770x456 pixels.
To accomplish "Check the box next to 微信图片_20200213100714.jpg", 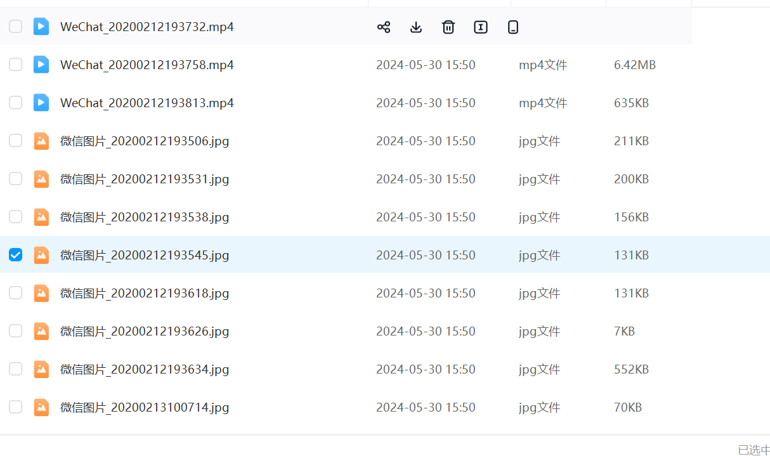I will 15,407.
